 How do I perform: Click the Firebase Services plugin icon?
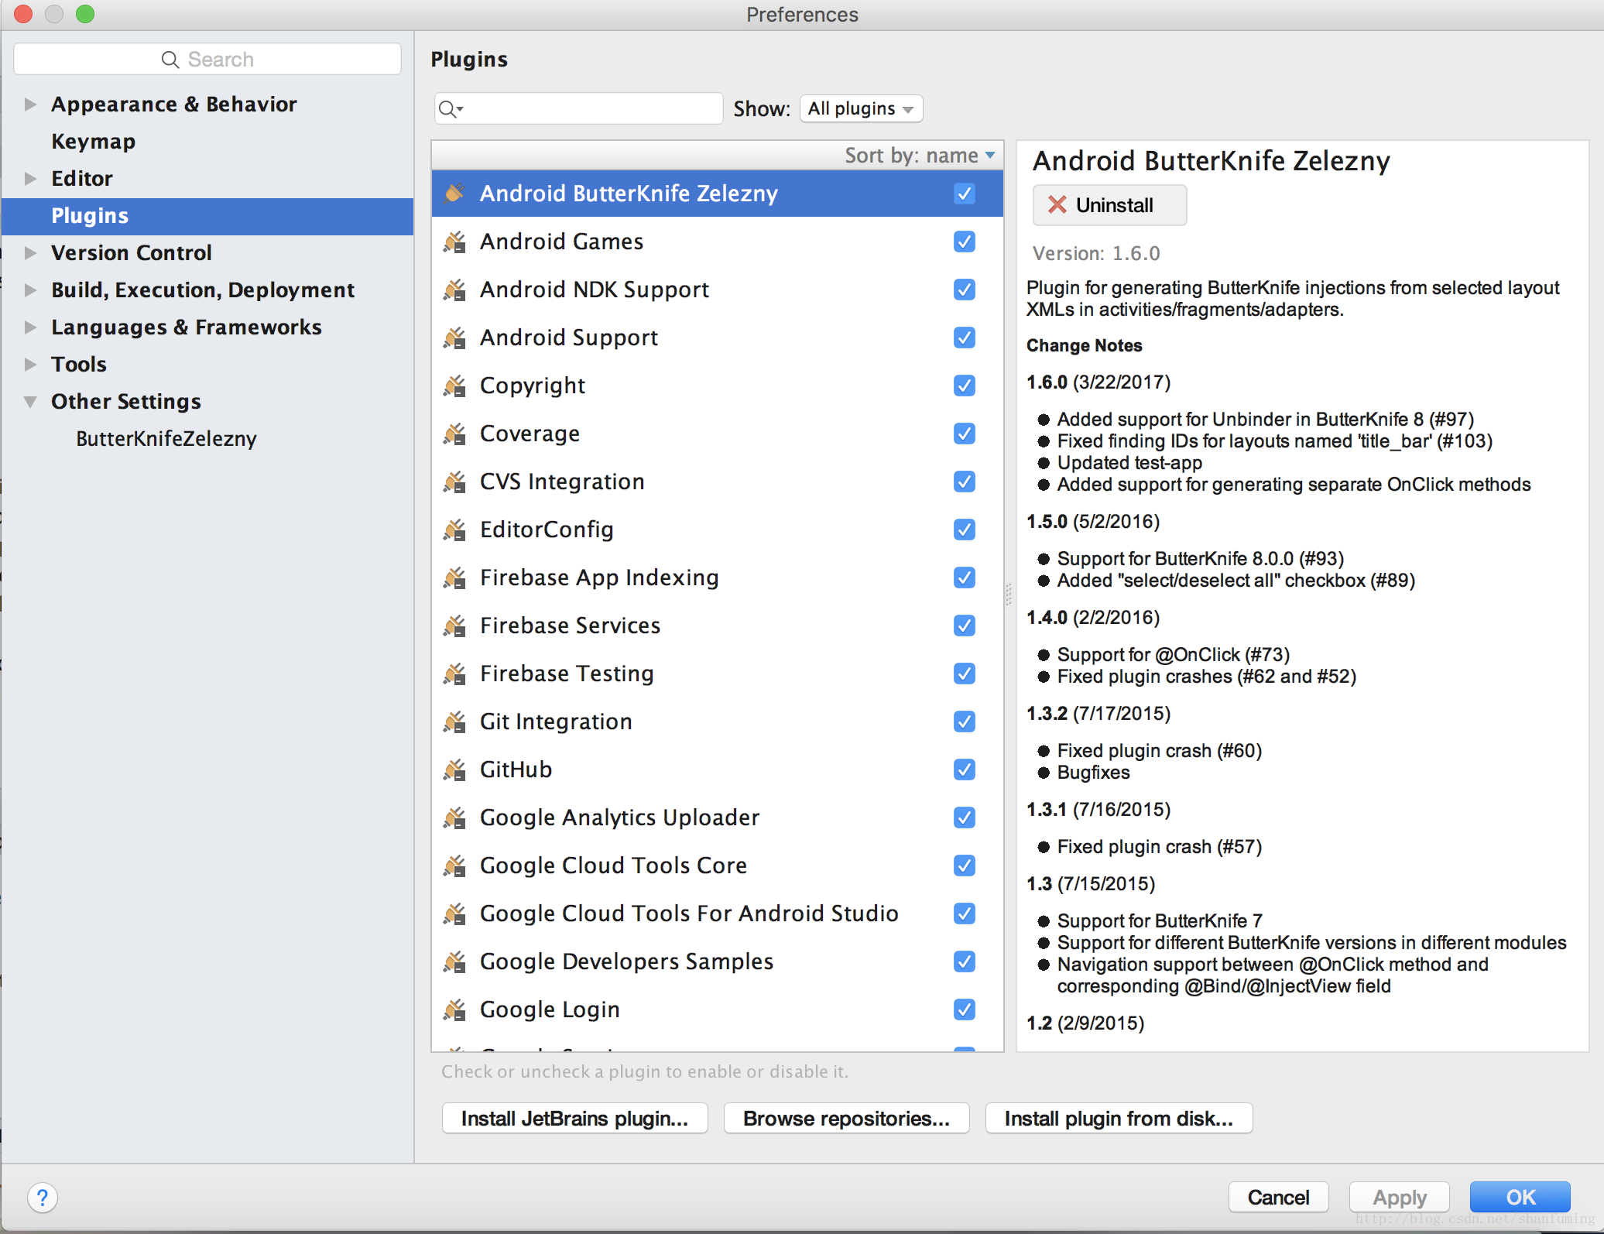click(455, 626)
